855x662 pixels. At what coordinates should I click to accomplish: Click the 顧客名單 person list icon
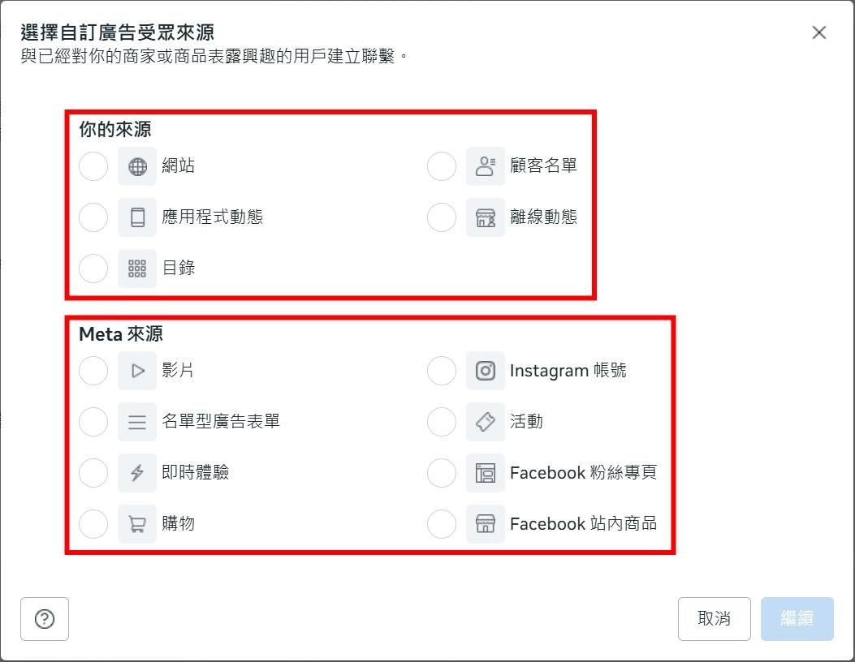coord(485,166)
